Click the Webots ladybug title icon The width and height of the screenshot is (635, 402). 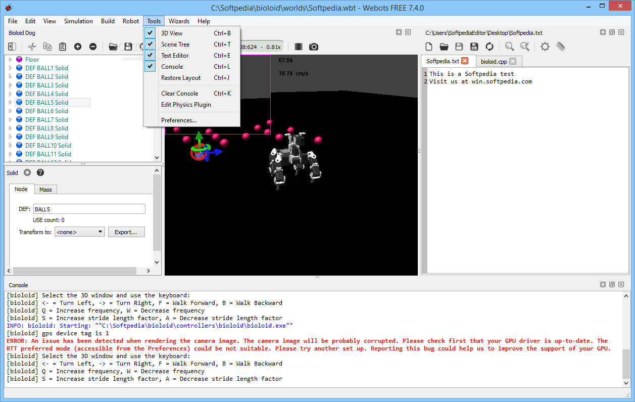click(9, 8)
